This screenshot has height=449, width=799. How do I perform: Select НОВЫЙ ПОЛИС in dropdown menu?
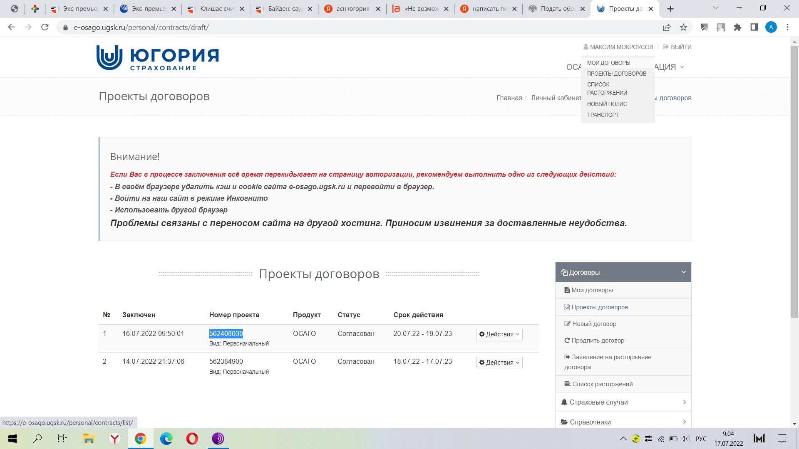tap(607, 104)
